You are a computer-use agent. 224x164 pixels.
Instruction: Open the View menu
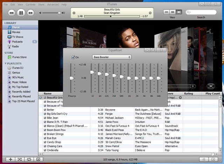[x=20, y=5]
